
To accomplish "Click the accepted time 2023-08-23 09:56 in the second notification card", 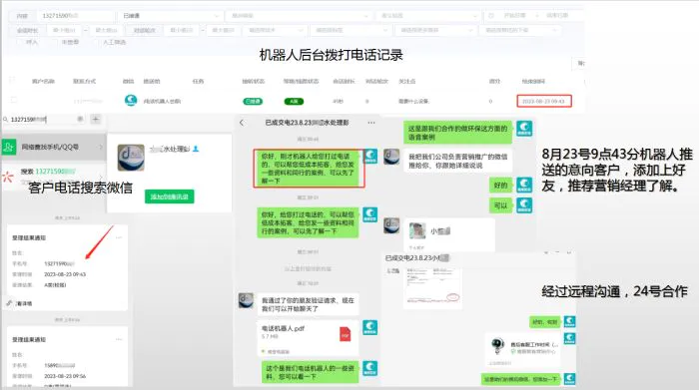I will click(65, 376).
